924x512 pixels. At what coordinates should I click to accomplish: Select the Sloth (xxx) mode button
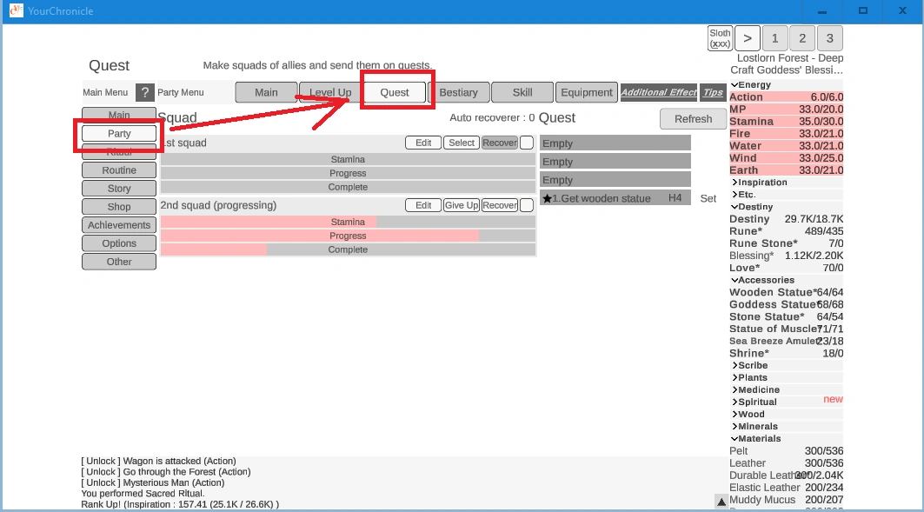point(720,38)
